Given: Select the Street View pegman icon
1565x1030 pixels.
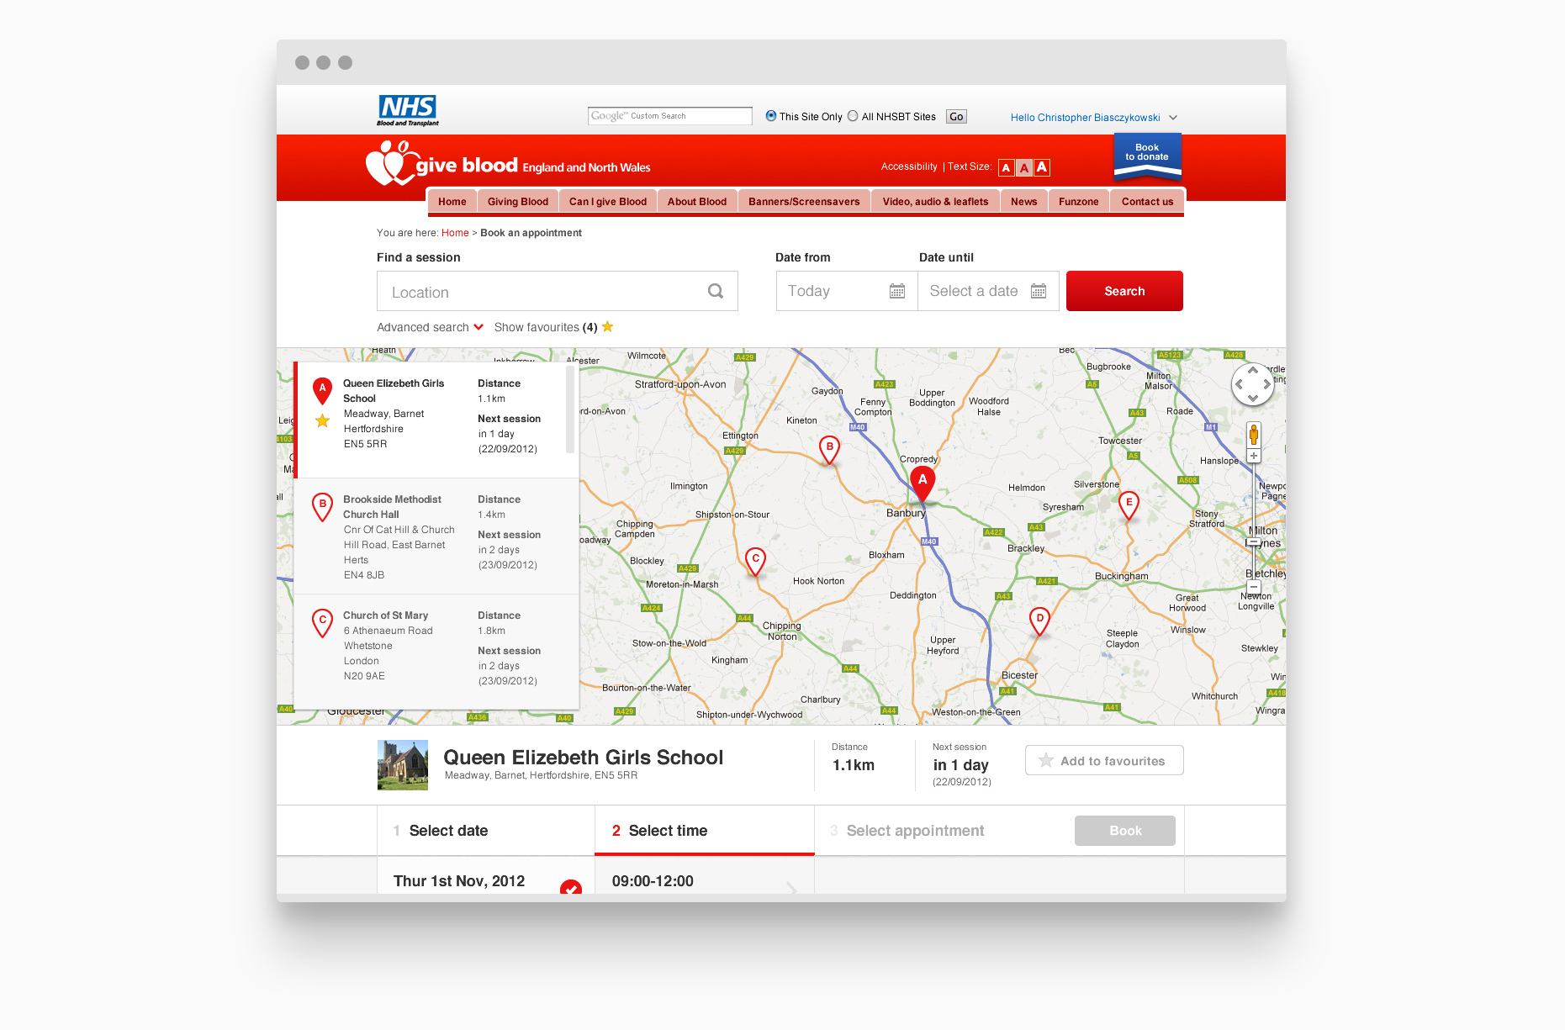Looking at the screenshot, I should [x=1254, y=435].
